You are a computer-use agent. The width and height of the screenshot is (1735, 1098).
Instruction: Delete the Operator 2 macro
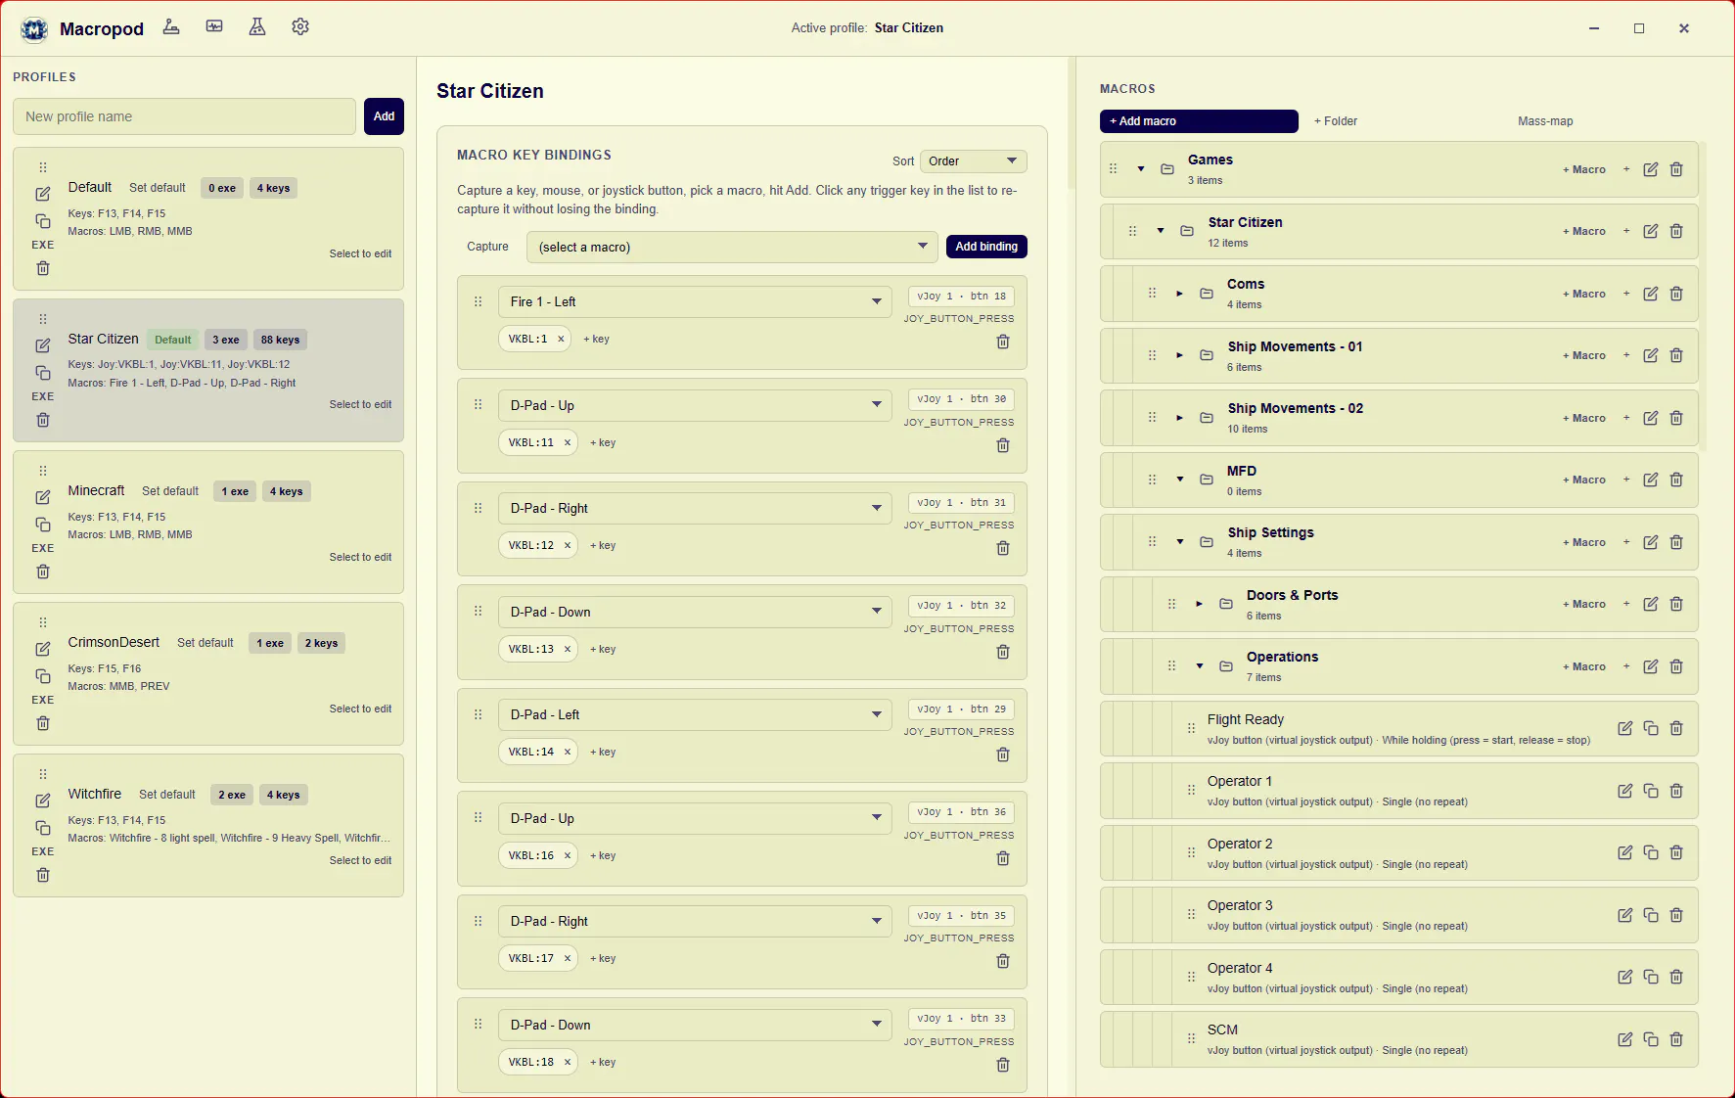1676,852
